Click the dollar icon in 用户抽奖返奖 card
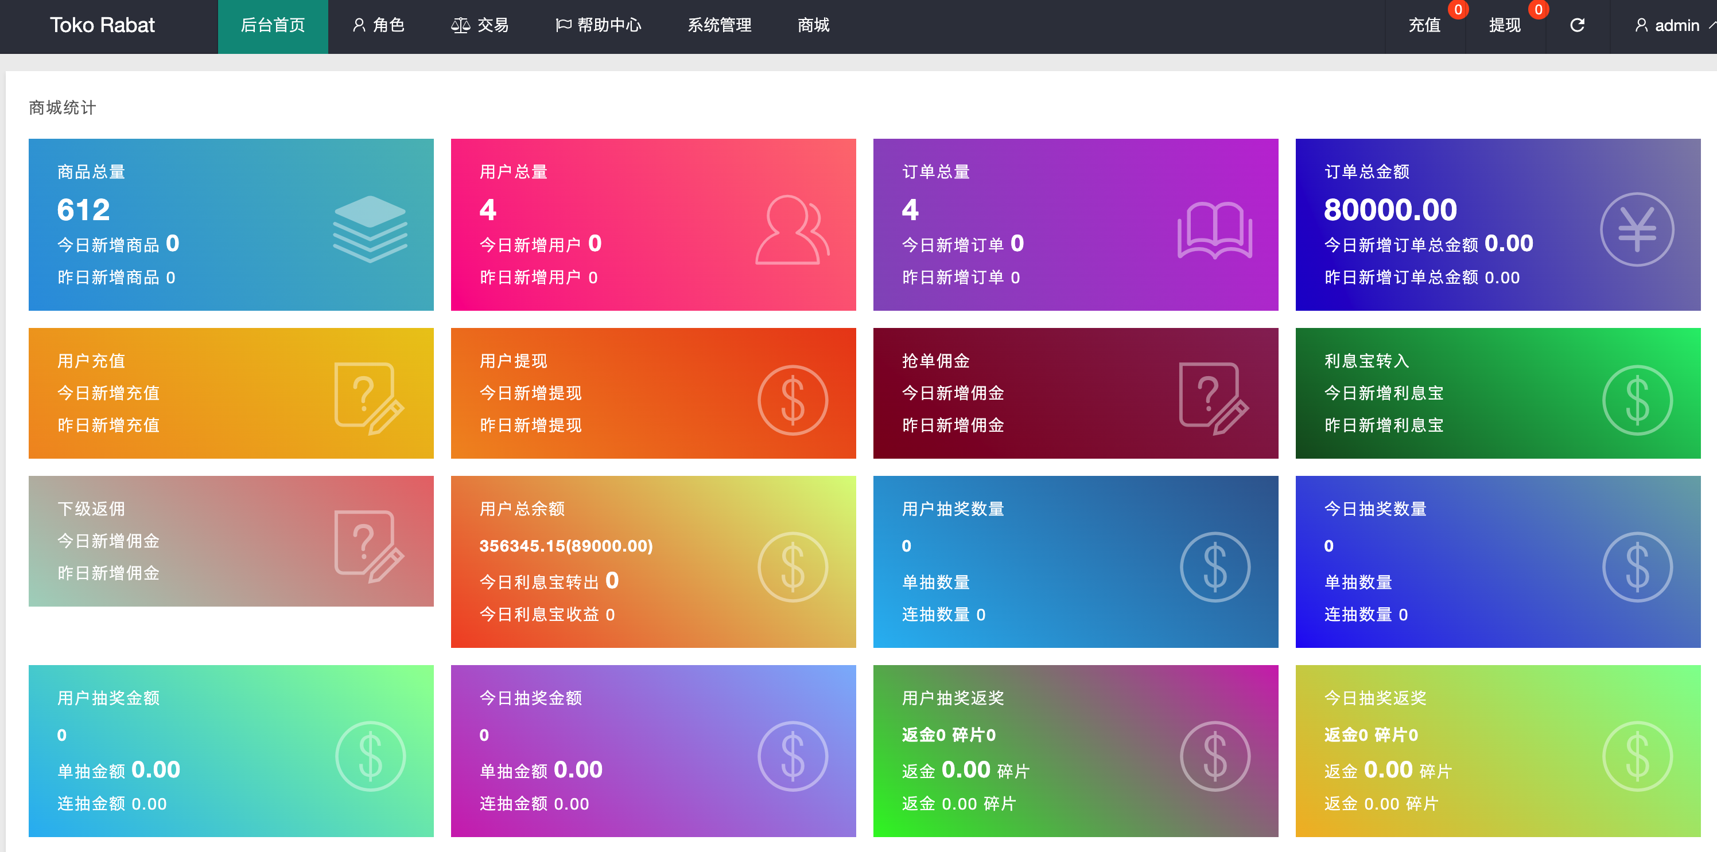Screen dimensions: 1717x852 click(x=1215, y=756)
